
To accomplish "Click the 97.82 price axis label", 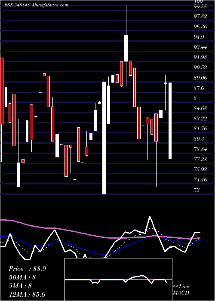I will point(200,16).
